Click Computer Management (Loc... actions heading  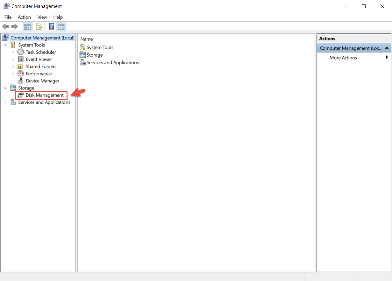(x=351, y=48)
